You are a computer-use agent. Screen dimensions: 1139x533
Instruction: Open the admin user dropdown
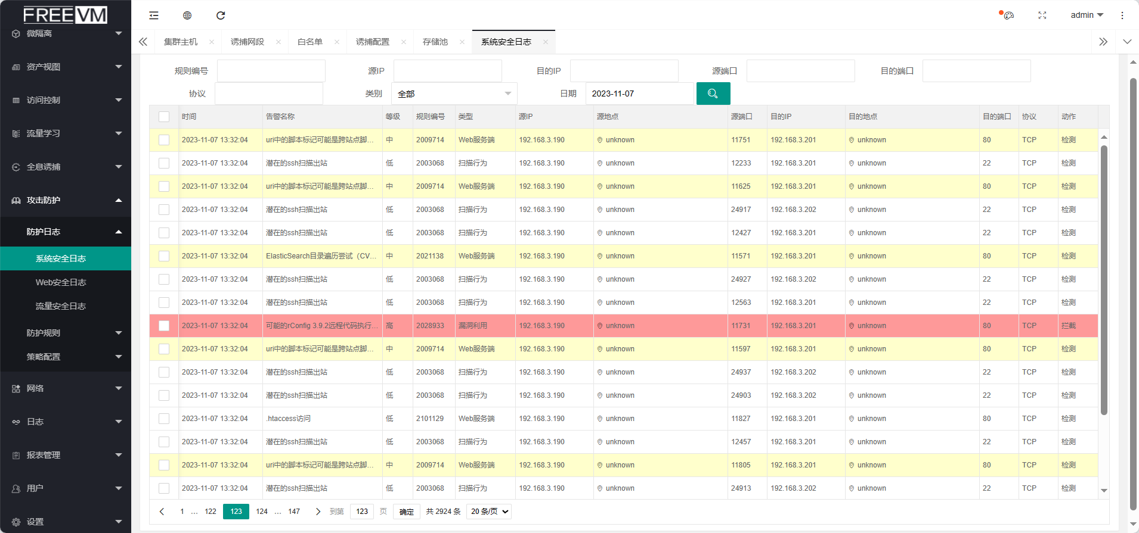click(1087, 15)
